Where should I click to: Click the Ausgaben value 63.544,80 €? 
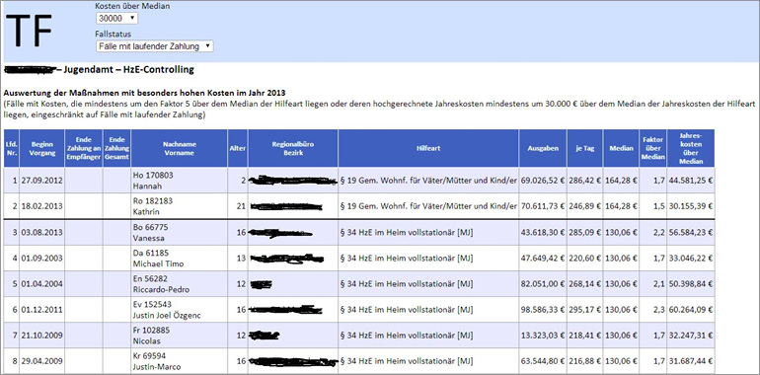coord(543,361)
